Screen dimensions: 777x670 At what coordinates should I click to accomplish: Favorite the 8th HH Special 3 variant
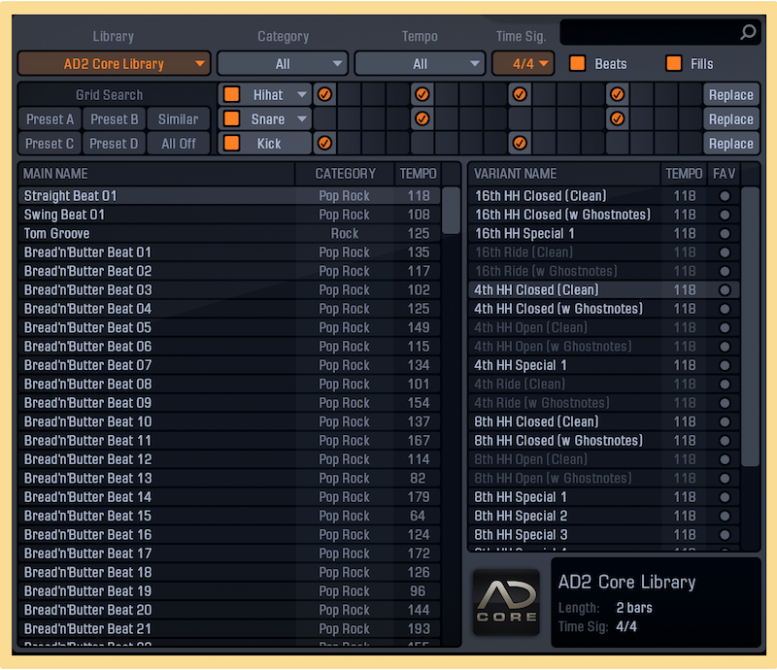[725, 535]
